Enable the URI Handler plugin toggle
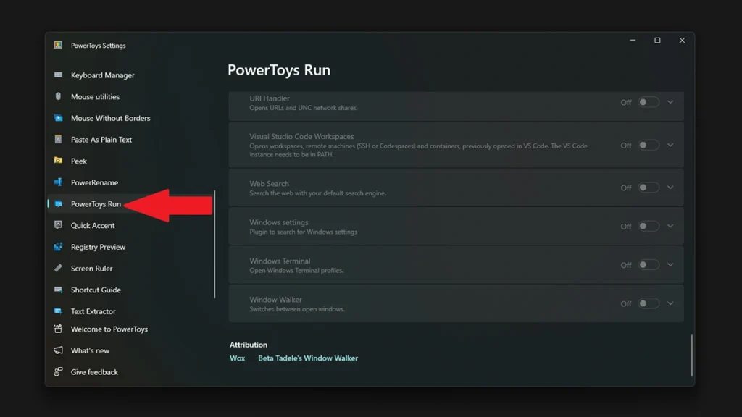Image resolution: width=742 pixels, height=417 pixels. [649, 102]
